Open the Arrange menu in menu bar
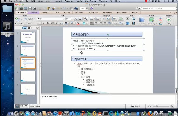 click(x=69, y=1)
